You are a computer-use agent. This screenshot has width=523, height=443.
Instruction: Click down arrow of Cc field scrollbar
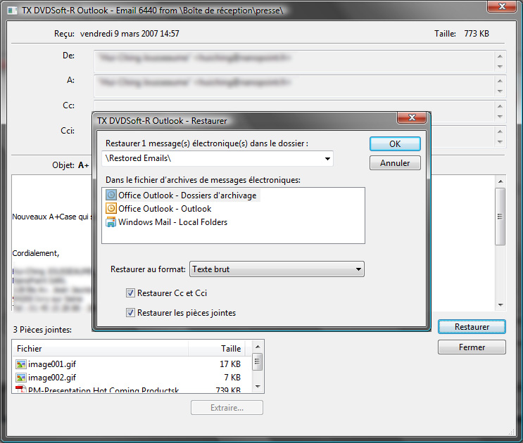(500, 117)
